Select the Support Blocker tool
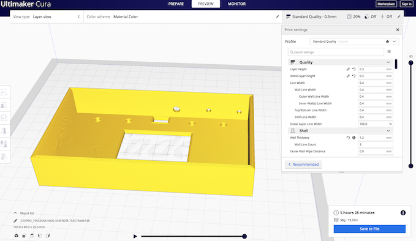Viewport: 416px width, 241px height. [x=4, y=157]
